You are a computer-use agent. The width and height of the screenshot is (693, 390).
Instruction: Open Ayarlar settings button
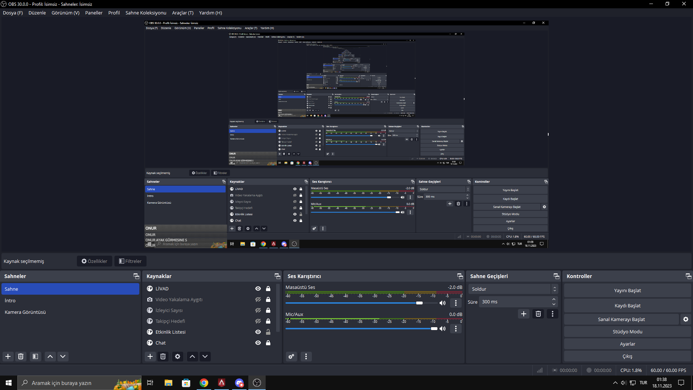[627, 344]
